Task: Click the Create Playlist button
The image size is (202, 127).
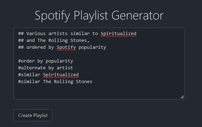Action: pos(33,115)
